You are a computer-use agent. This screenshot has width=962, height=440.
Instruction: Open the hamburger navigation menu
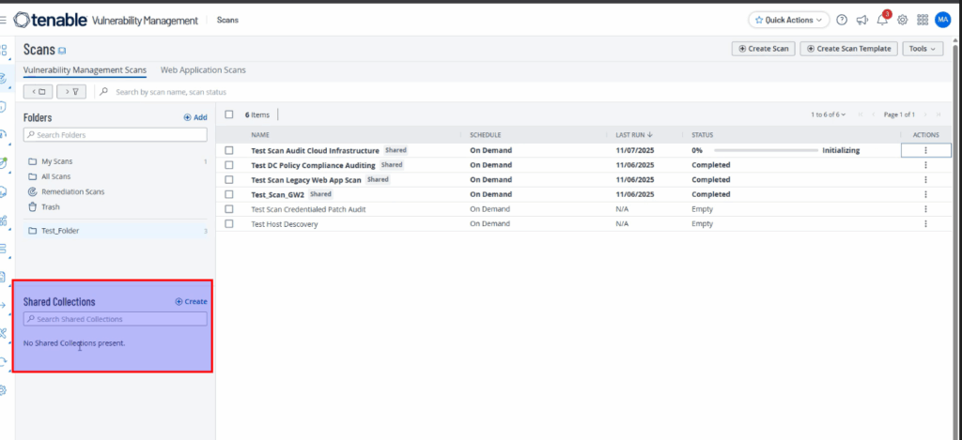point(4,20)
